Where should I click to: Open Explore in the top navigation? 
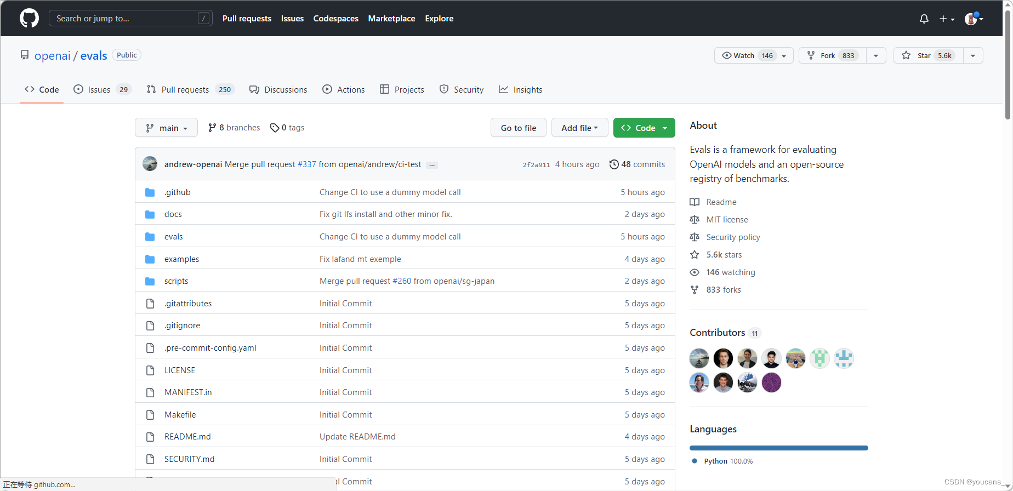439,18
